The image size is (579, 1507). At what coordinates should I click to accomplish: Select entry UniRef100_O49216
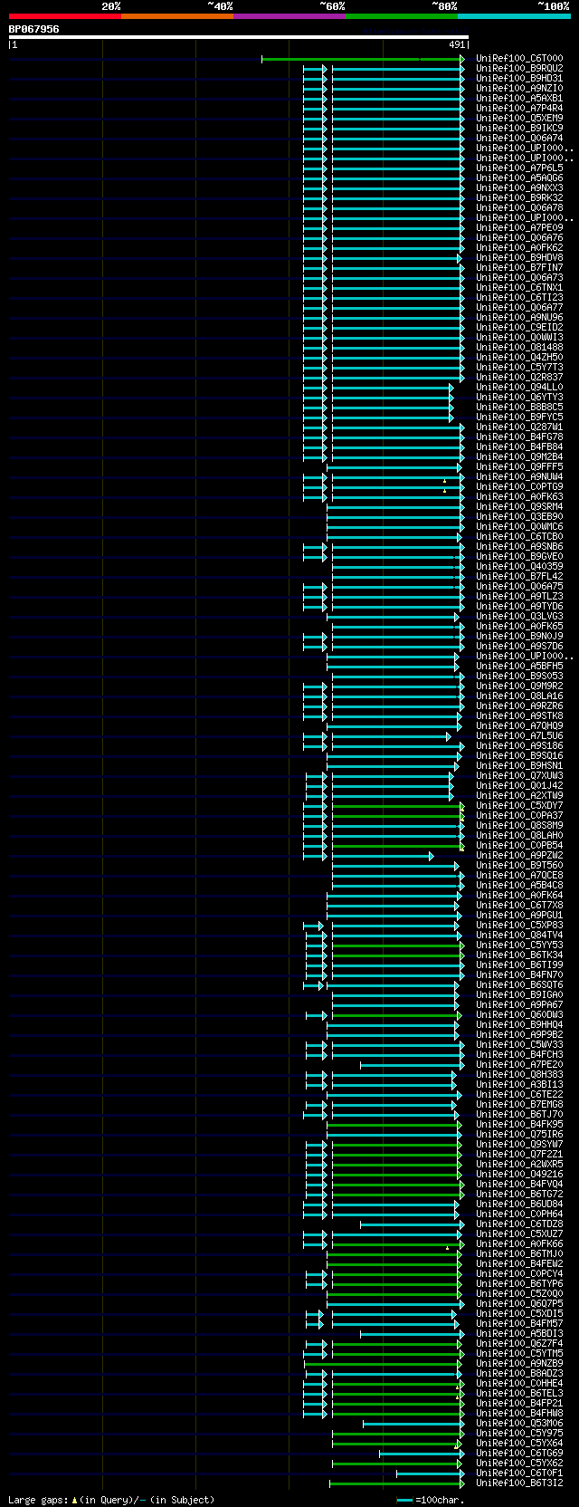(x=519, y=1175)
